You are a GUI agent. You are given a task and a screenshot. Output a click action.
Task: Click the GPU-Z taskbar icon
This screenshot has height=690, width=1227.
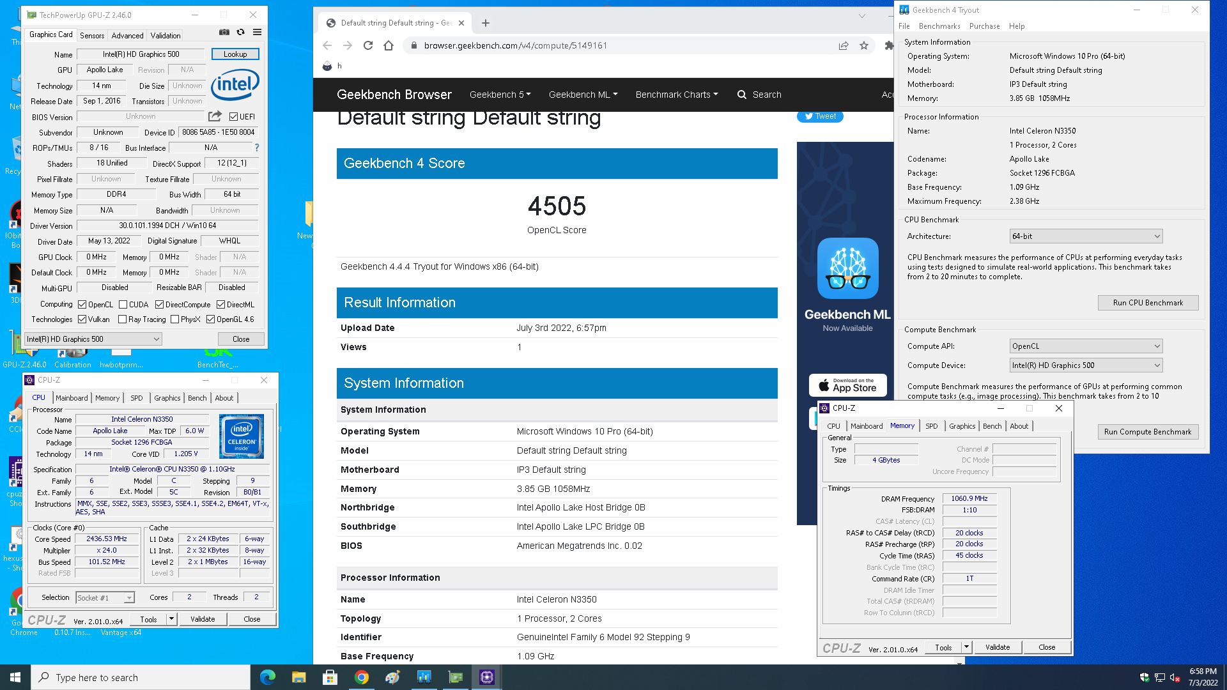coord(456,677)
